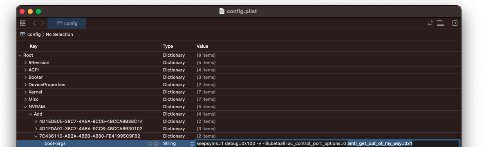484x147 pixels.
Task: Add an editor pane on the right
Action: tap(455, 23)
